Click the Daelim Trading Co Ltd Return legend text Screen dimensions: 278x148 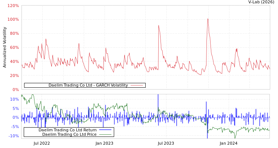tap(67, 130)
